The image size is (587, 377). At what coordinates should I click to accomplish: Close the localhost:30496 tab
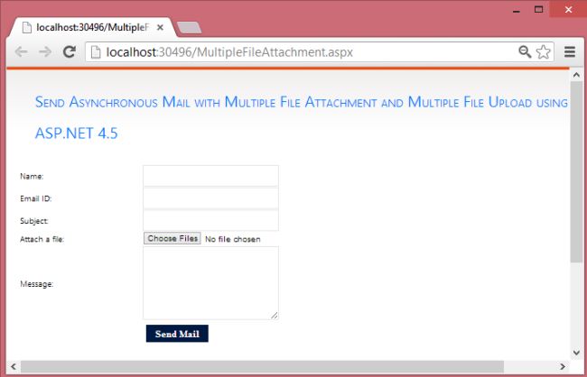point(160,28)
